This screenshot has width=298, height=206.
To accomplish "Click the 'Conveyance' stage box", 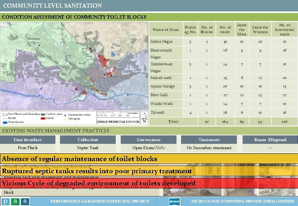I will [x=149, y=140].
